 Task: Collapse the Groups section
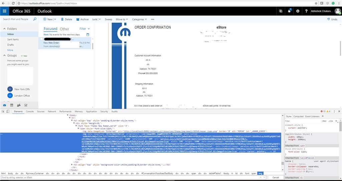(4, 55)
